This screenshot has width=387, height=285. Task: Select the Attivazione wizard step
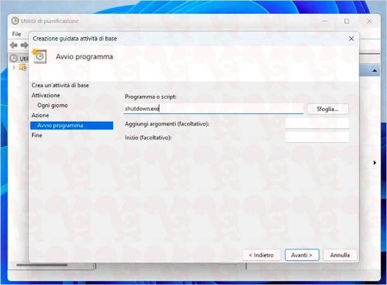46,95
